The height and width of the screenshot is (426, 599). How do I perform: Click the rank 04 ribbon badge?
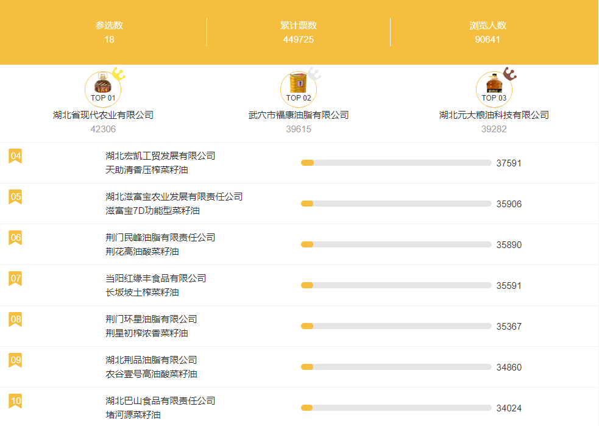click(15, 157)
